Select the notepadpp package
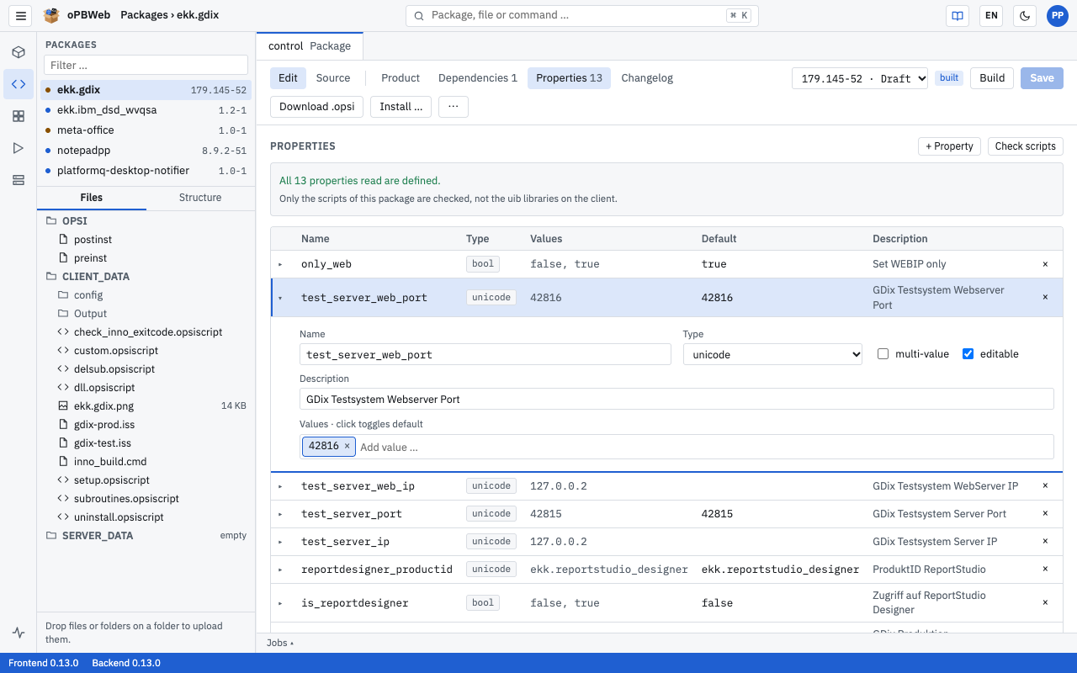Screen dimensions: 1077x673 pyautogui.click(x=146, y=151)
